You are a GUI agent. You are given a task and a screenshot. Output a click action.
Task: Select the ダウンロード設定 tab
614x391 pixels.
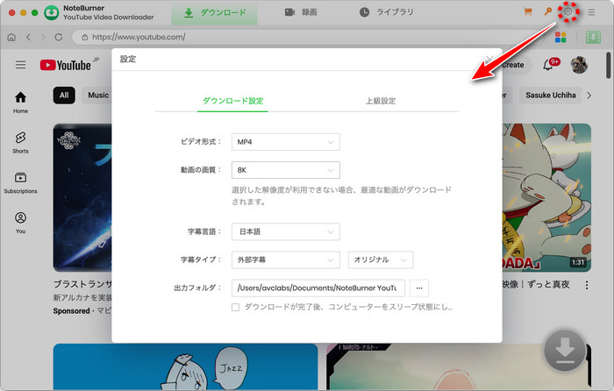tap(232, 101)
